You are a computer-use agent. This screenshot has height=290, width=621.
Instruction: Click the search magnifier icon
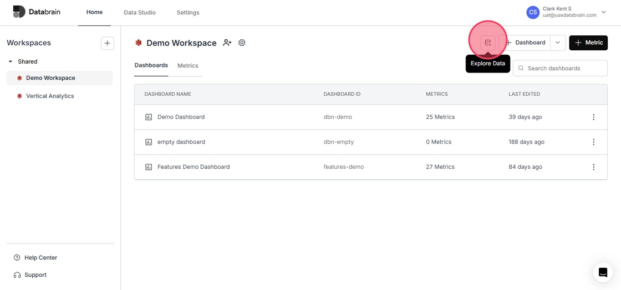(521, 68)
